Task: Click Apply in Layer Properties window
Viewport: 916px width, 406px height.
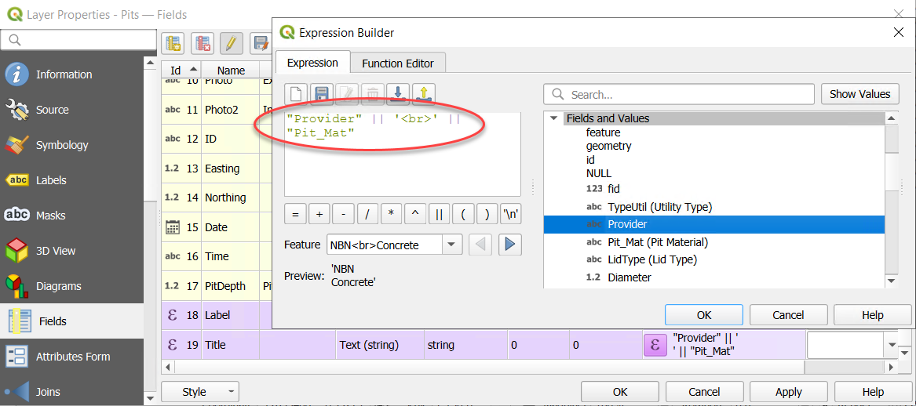Action: [788, 392]
